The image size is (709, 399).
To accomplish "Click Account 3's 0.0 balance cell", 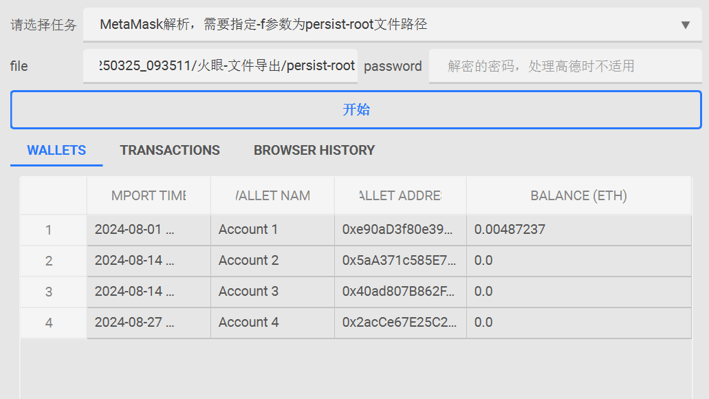I will tap(579, 291).
